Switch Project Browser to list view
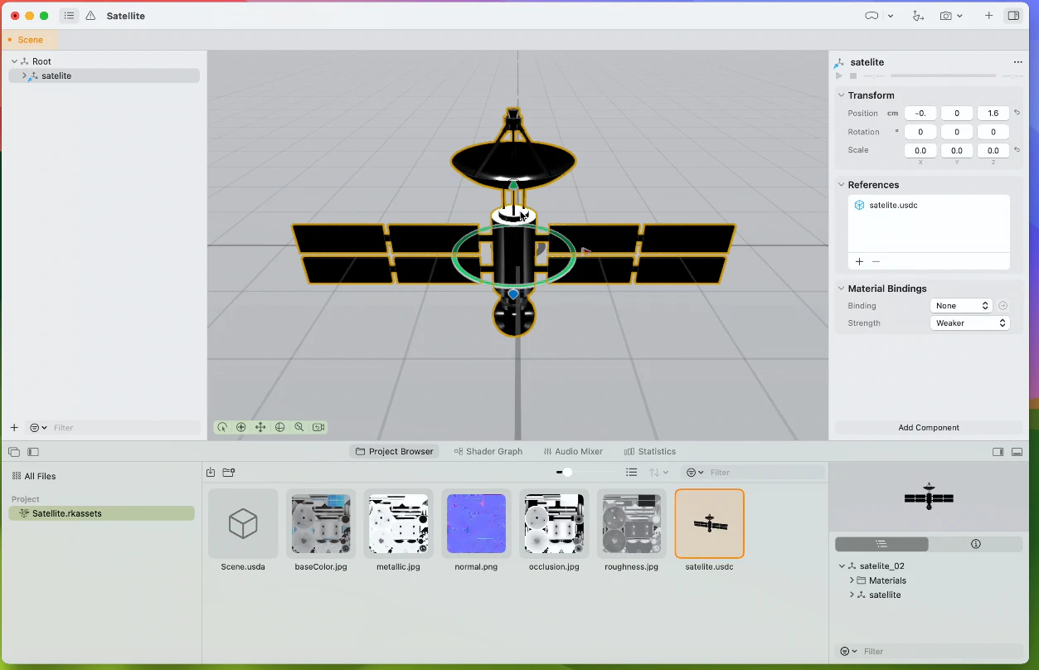The height and width of the screenshot is (670, 1039). [632, 472]
